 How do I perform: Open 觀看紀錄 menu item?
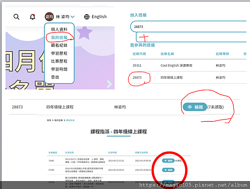(x=59, y=45)
